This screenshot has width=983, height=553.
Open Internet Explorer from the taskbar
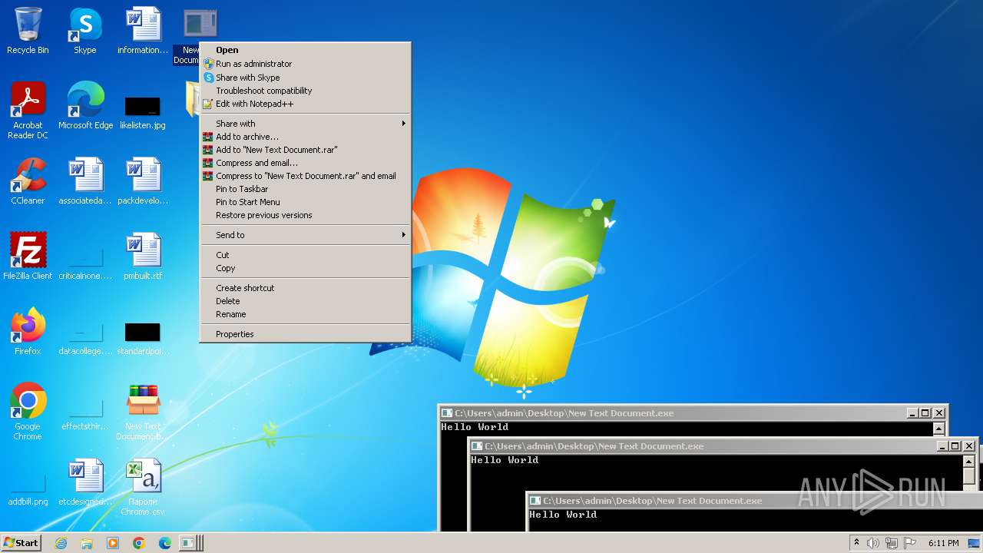tap(61, 543)
